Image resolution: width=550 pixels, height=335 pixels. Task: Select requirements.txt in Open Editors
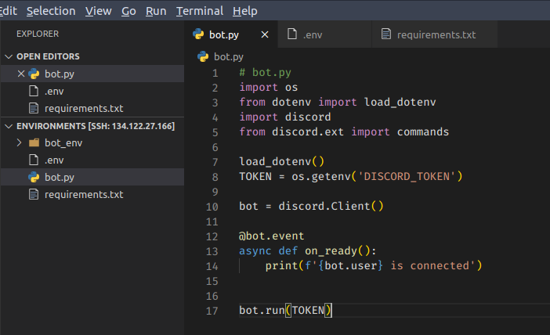tap(84, 108)
